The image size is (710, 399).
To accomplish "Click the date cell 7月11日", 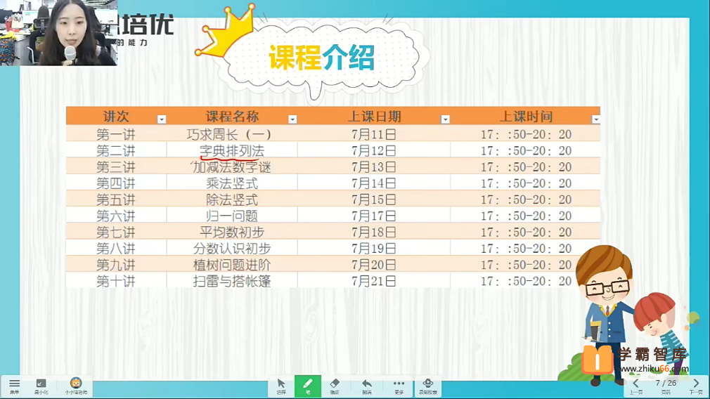I will 374,134.
